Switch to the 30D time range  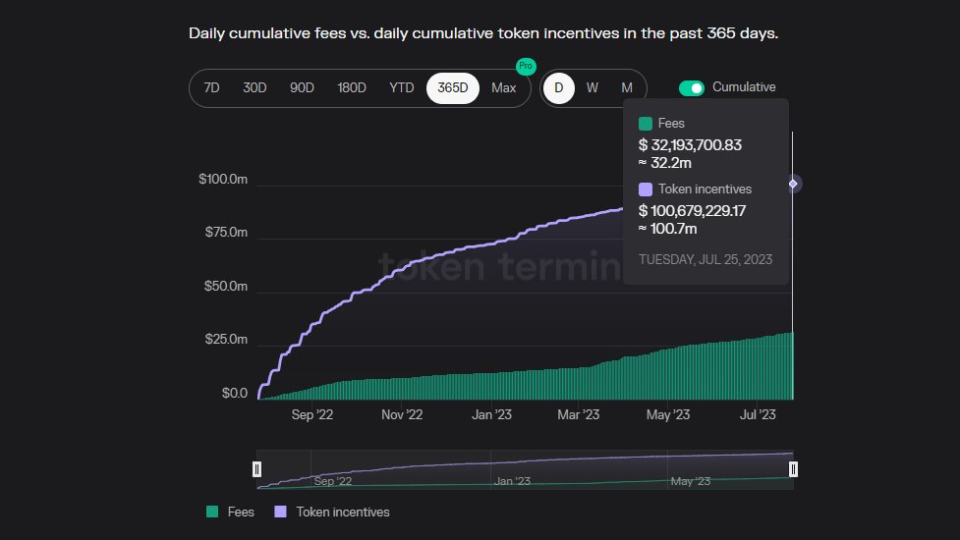point(254,87)
